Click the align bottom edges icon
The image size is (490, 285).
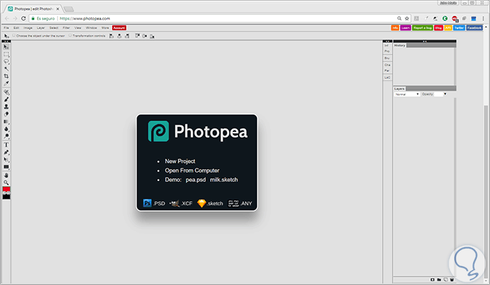152,36
